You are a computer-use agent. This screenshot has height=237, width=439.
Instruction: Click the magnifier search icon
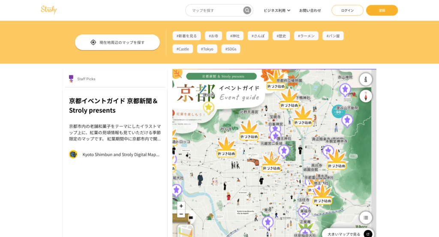coord(247,10)
